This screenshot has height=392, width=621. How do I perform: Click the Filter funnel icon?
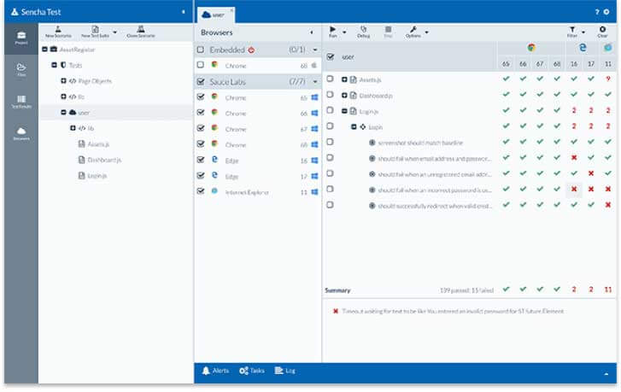572,29
